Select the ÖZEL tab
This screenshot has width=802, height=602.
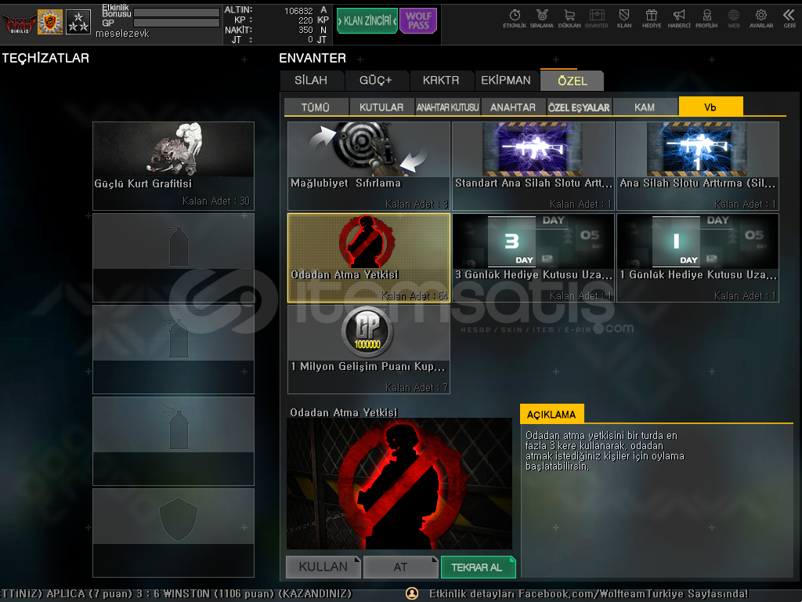tap(572, 81)
